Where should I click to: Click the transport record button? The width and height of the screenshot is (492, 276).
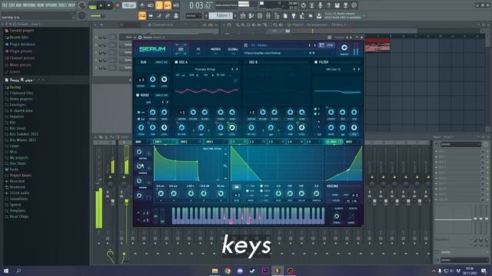(118, 5)
